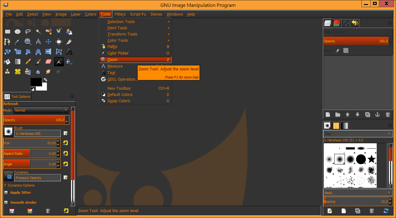Viewport: 396px width, 218px height.
Task: Open the Selection Tools submenu
Action: tap(135, 22)
